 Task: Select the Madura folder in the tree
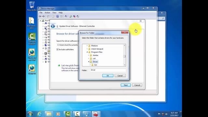(94, 45)
